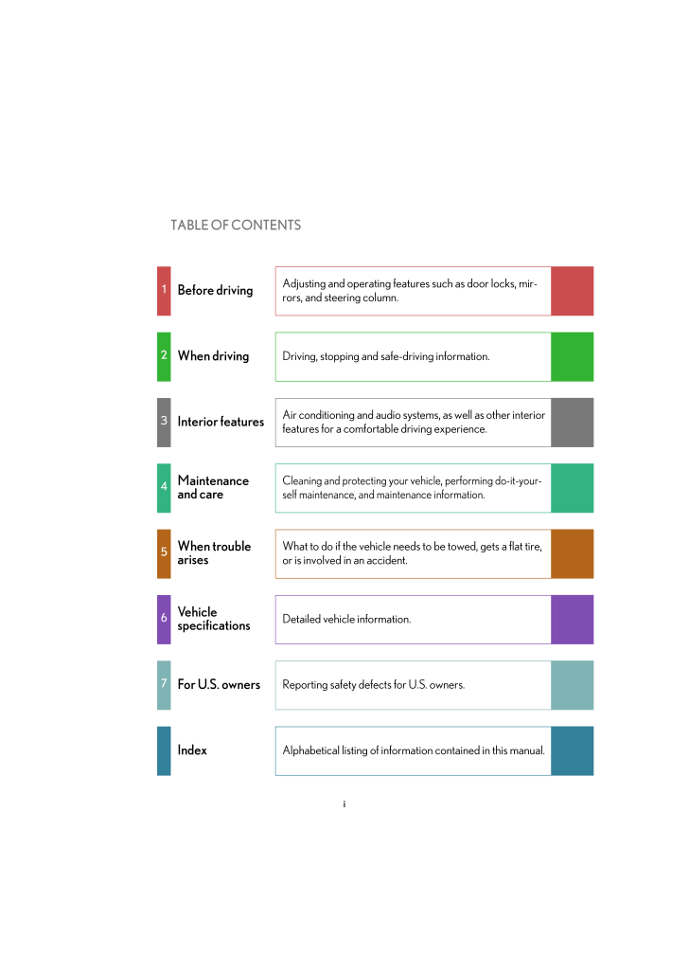Click the dark teal swatch beside Alphabetical listing

tap(572, 750)
